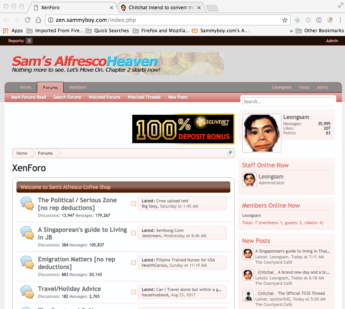Select the Forums navigation tab
345x309 pixels.
pyautogui.click(x=50, y=88)
